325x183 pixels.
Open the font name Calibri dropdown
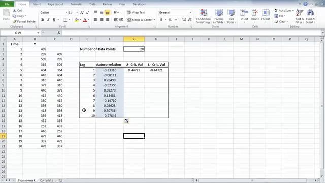click(x=66, y=12)
